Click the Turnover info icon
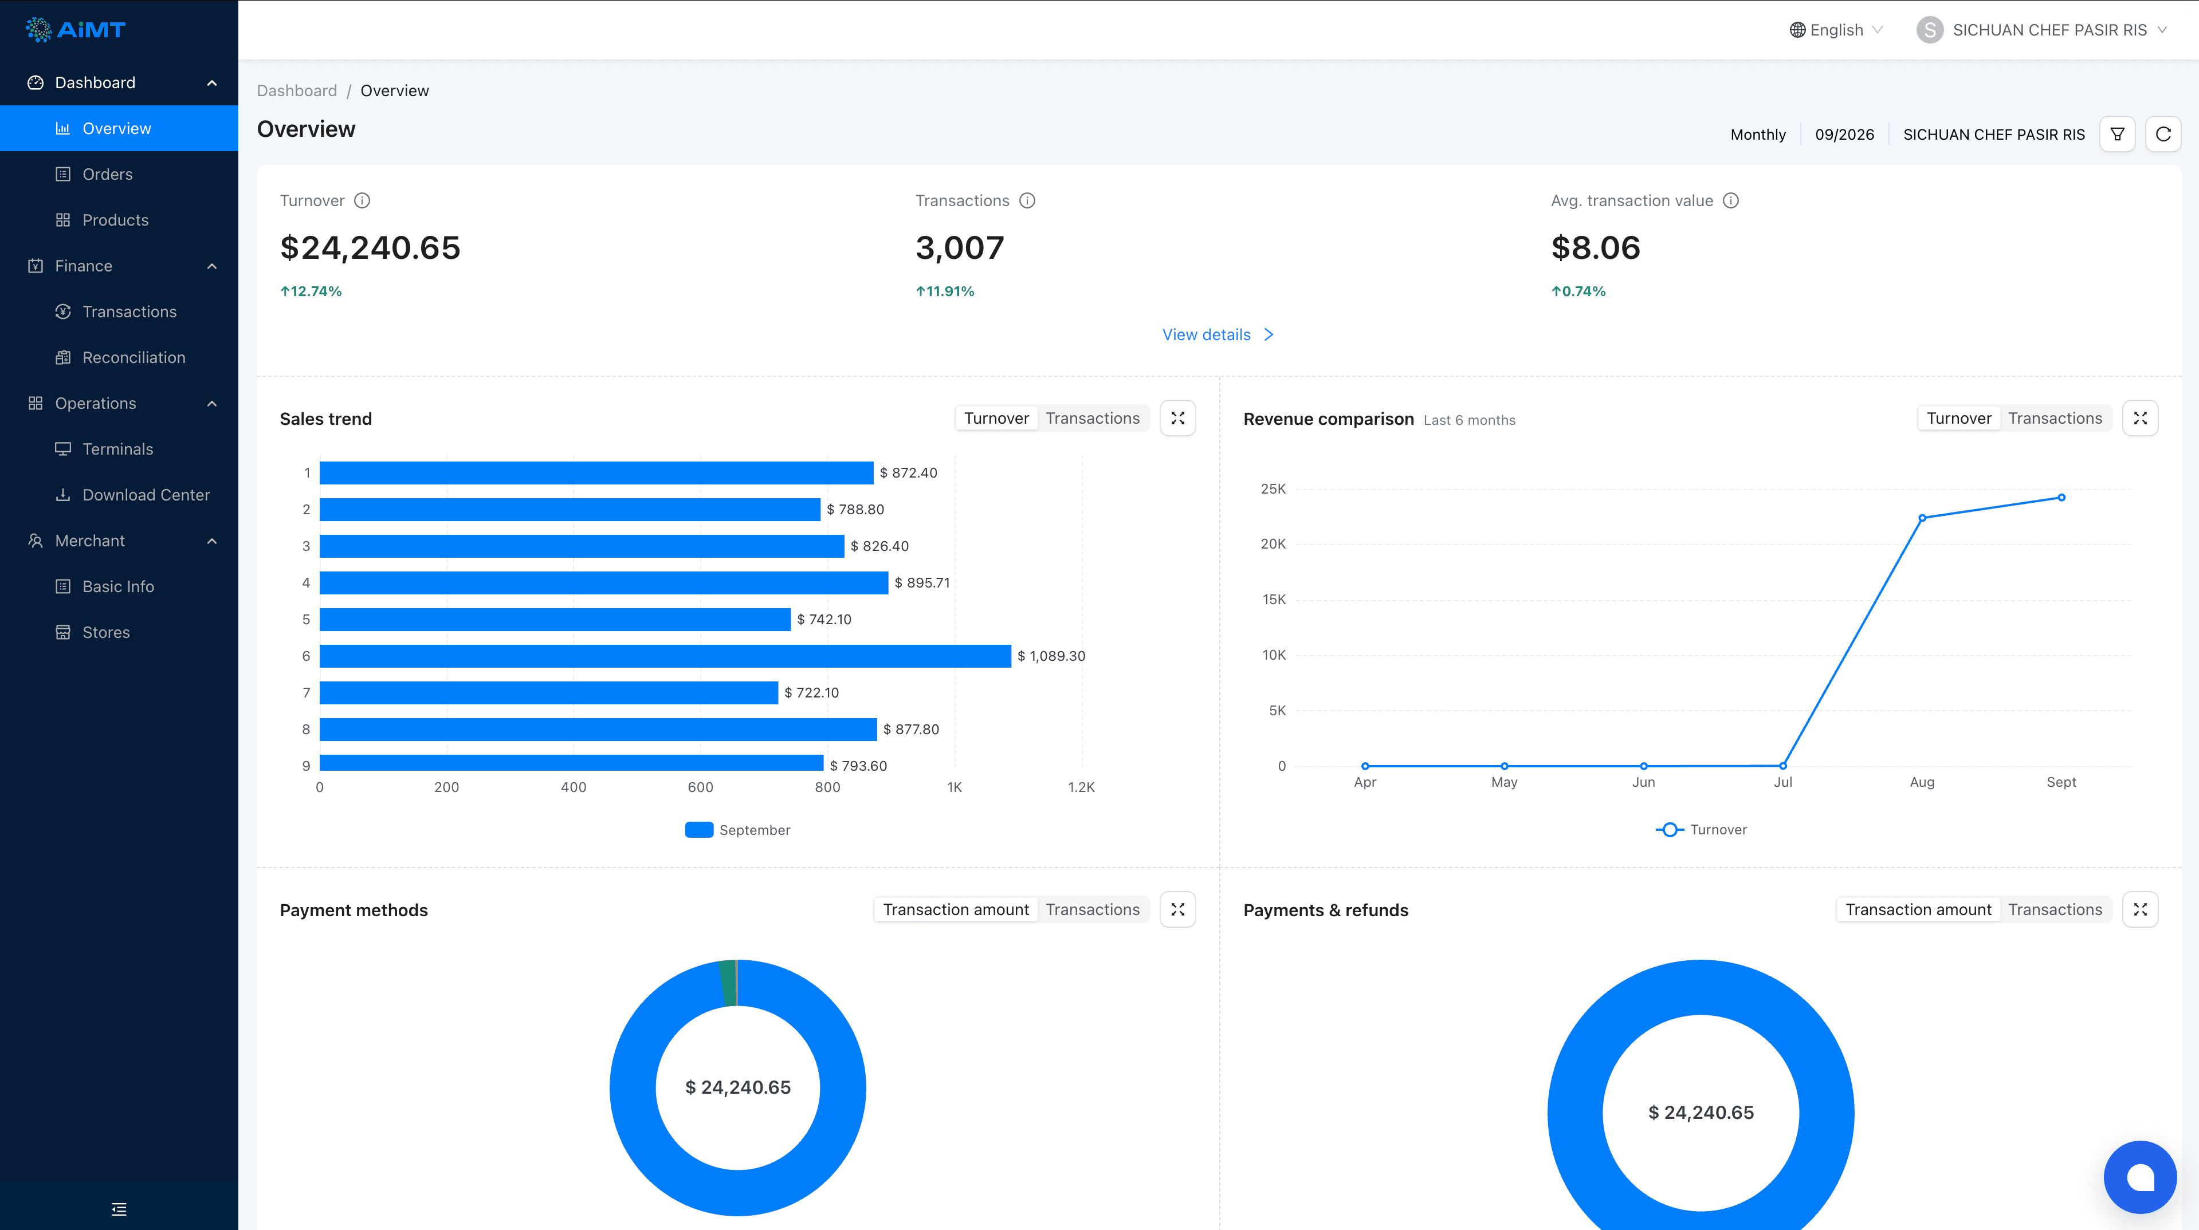 pyautogui.click(x=362, y=200)
